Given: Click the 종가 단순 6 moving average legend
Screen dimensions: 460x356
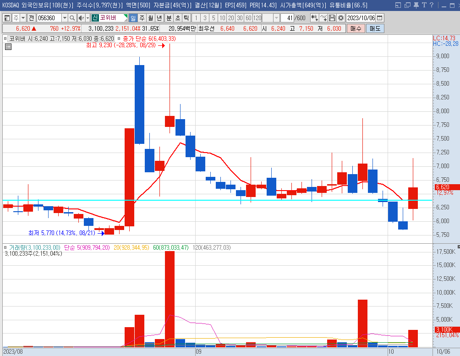Looking at the screenshot, I should click(x=149, y=38).
